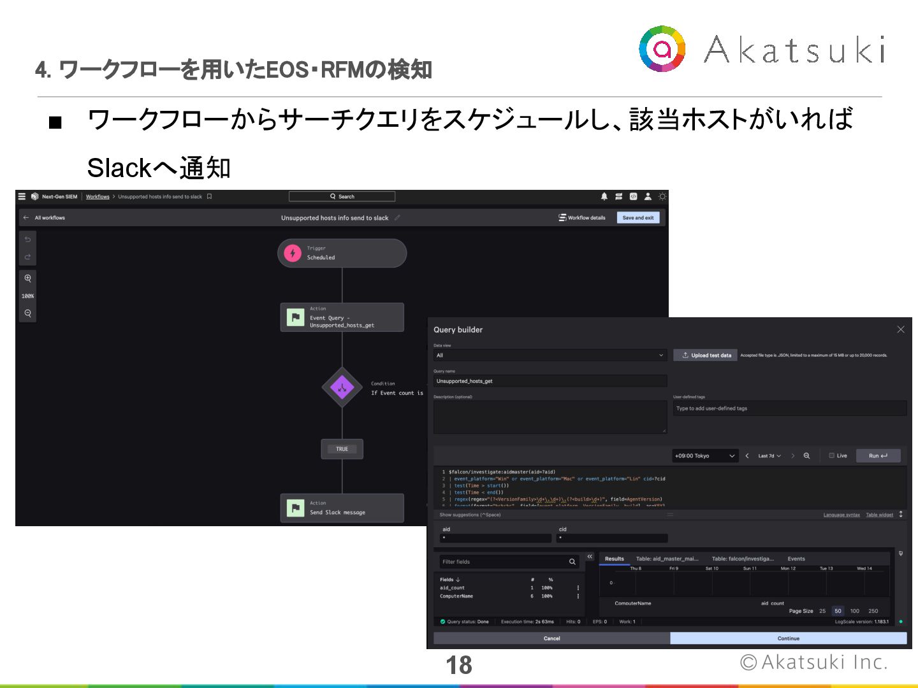Set page size to 250
The image size is (918, 688).
pyautogui.click(x=873, y=611)
